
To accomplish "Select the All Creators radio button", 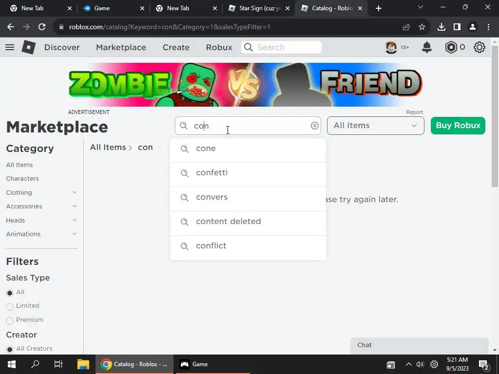I will coord(10,349).
